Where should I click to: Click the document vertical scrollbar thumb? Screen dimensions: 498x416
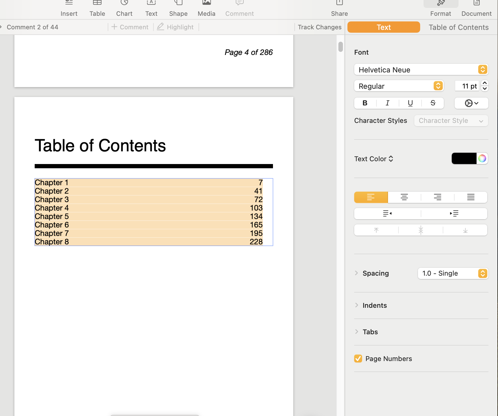click(x=341, y=47)
